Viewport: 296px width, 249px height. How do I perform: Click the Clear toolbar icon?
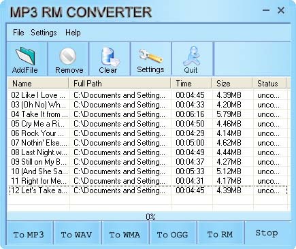[x=110, y=56]
